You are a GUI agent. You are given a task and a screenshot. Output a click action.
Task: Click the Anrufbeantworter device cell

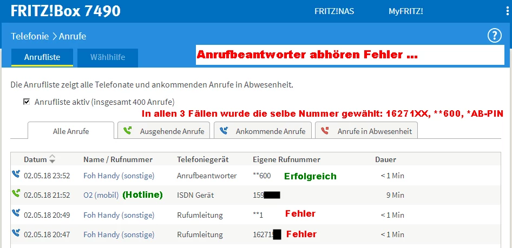pos(207,176)
